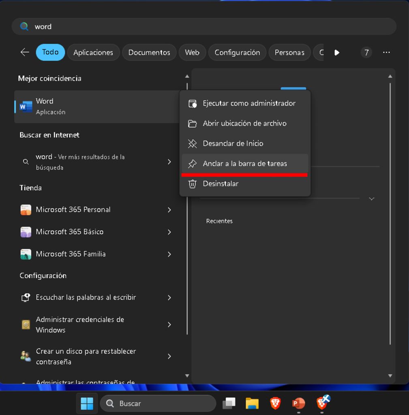Image resolution: width=409 pixels, height=415 pixels.
Task: Expand the chevron in the preview pane
Action: pos(371,199)
